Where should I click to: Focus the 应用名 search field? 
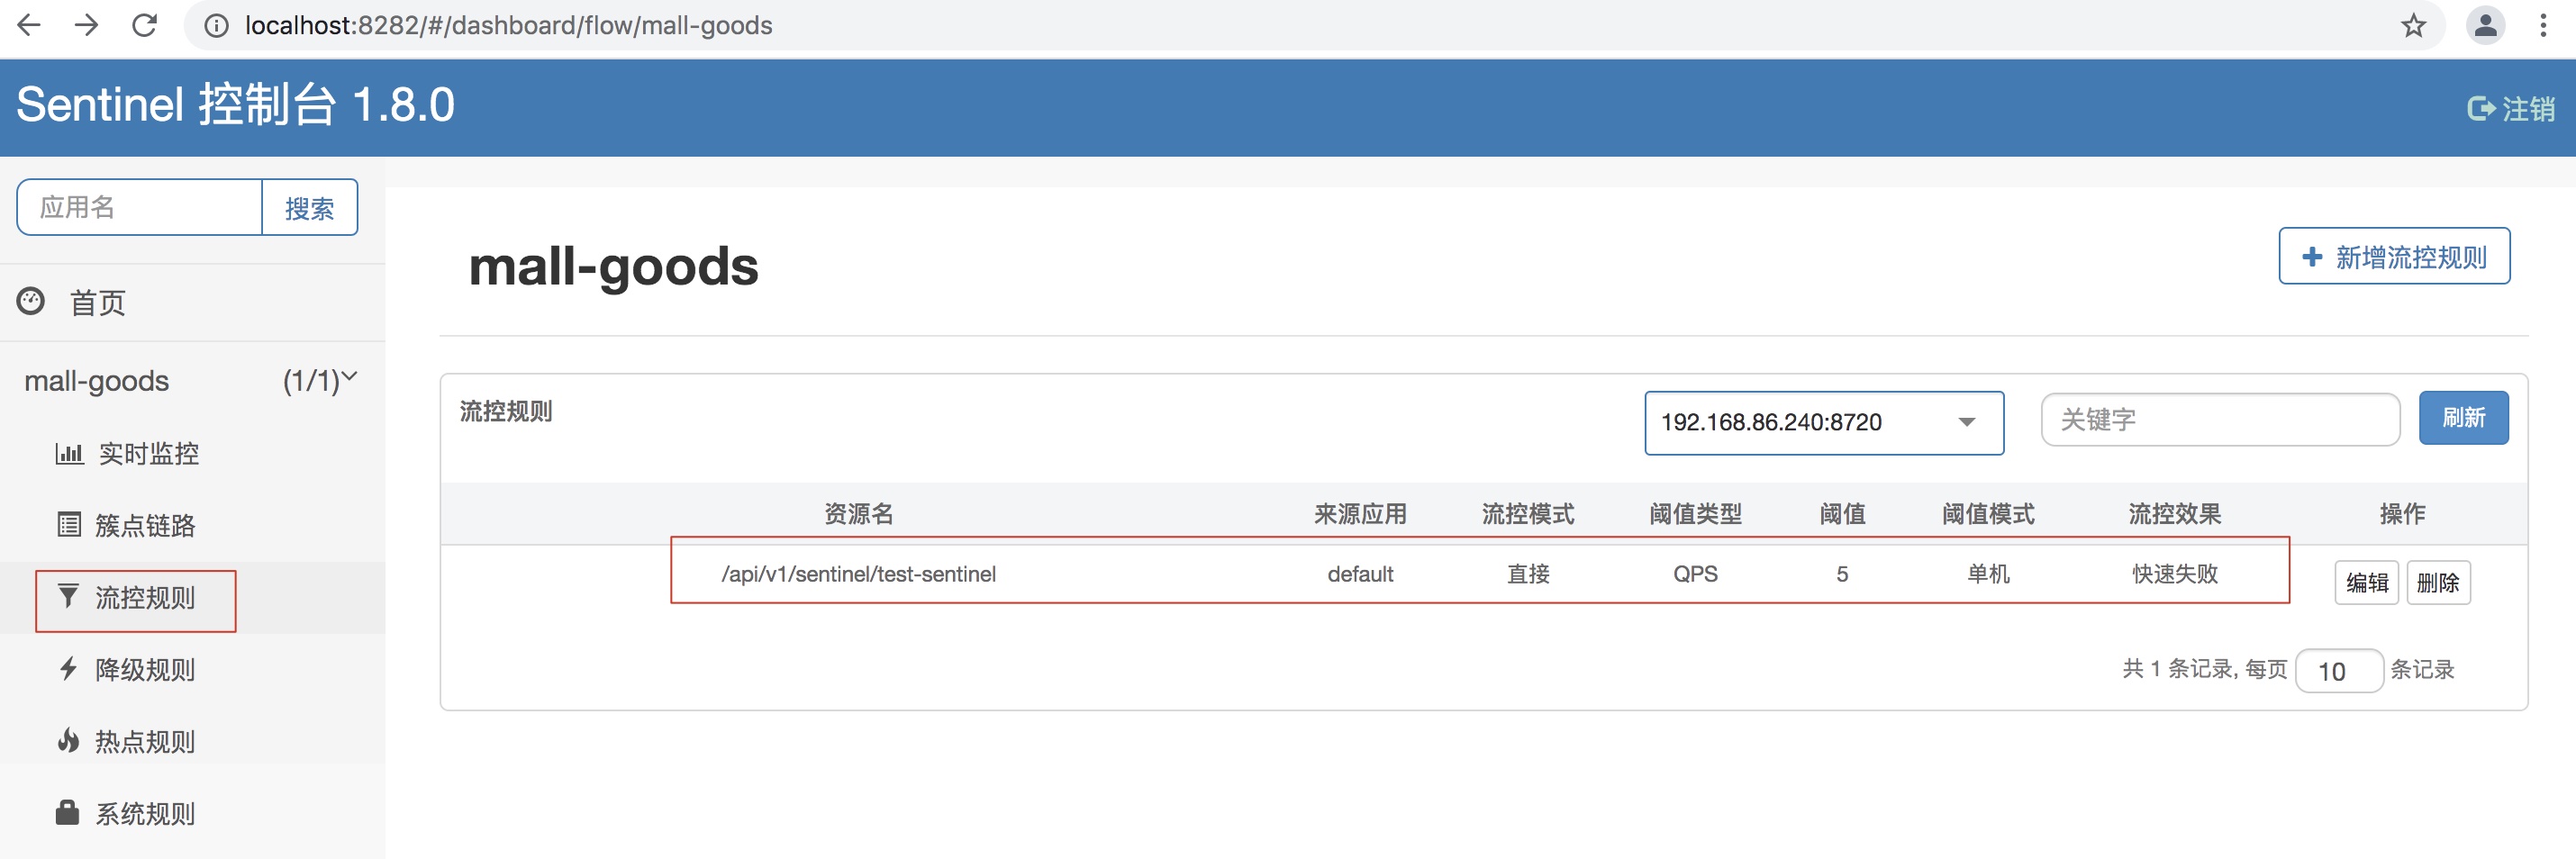pyautogui.click(x=140, y=208)
